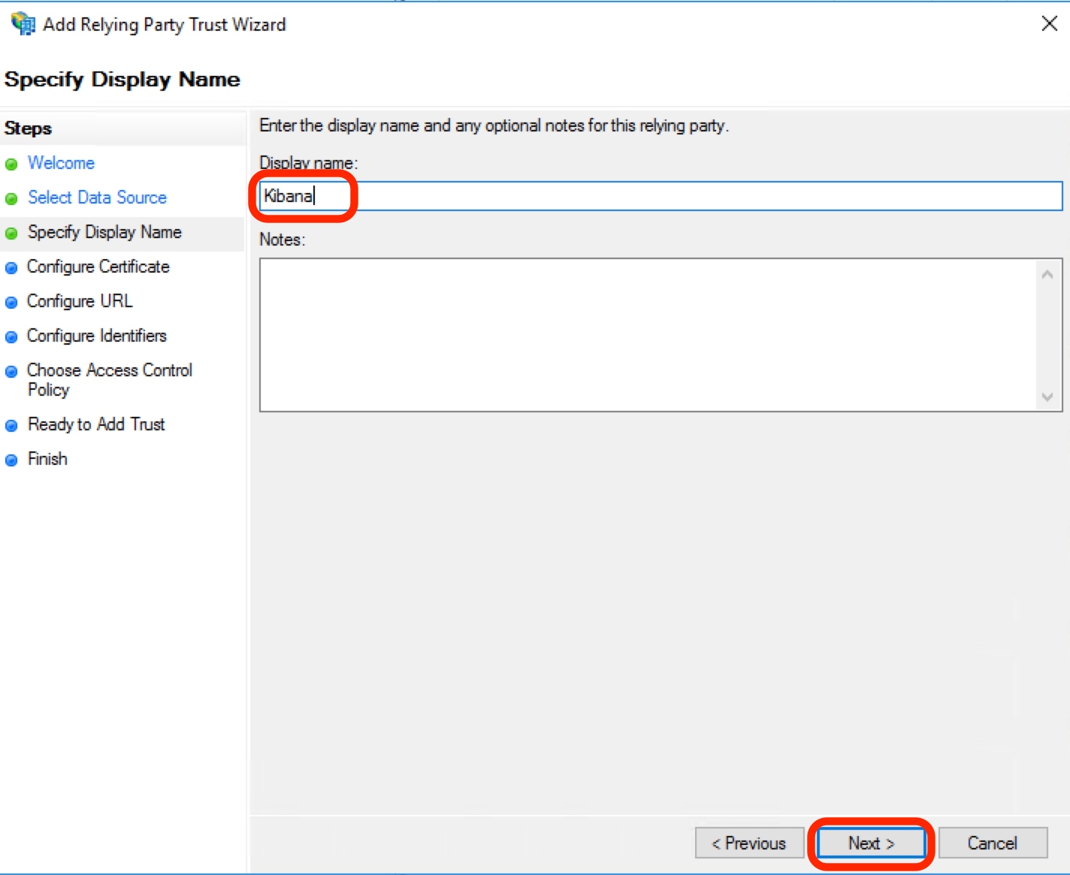Select the Specify Display Name step
Screen dimensions: 1070x875
point(104,232)
